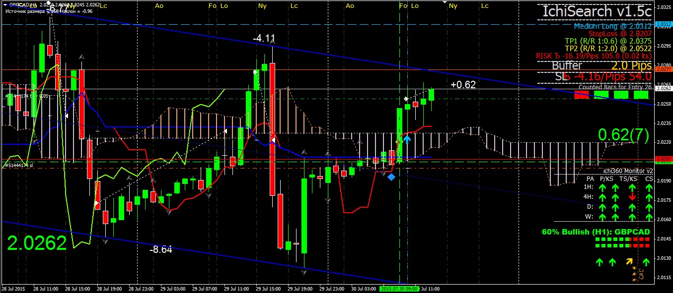Click the D row P/KS arrow
Viewport: 673px width, 293px height.
point(615,207)
